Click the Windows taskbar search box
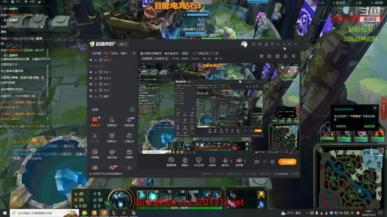 click(x=45, y=213)
